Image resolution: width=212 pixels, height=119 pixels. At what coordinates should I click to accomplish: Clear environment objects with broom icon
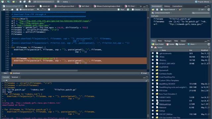[180, 10]
